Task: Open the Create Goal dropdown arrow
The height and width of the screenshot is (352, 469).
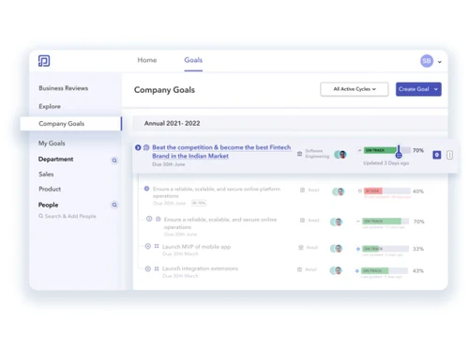Action: 436,89
